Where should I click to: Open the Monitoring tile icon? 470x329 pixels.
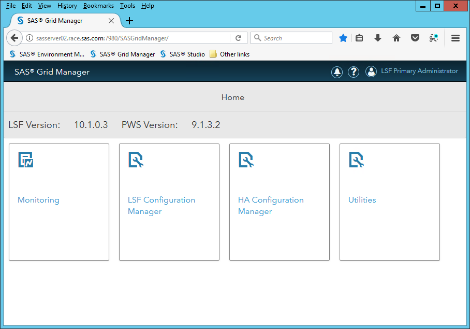click(26, 160)
